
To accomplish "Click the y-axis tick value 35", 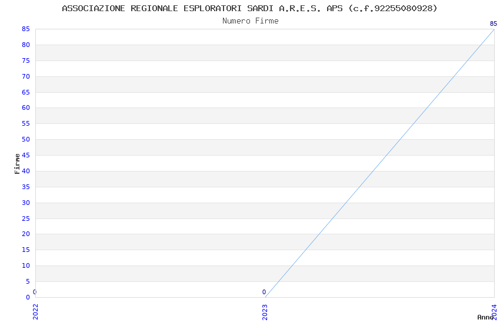I will click(x=26, y=187).
